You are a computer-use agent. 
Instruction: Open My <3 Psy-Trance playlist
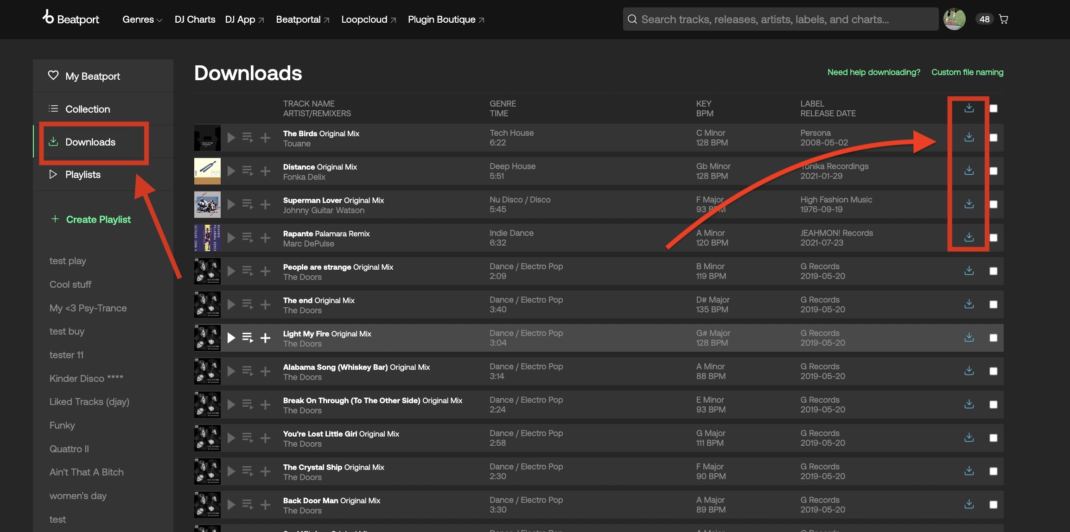[x=88, y=308]
